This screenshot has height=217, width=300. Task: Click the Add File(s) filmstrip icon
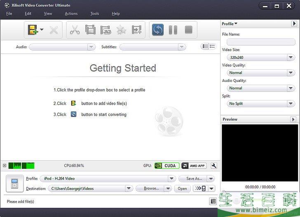pyautogui.click(x=33, y=30)
